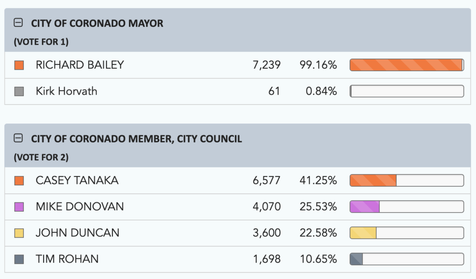Click the Member, City Council heading
476x279 pixels.
[x=136, y=138]
